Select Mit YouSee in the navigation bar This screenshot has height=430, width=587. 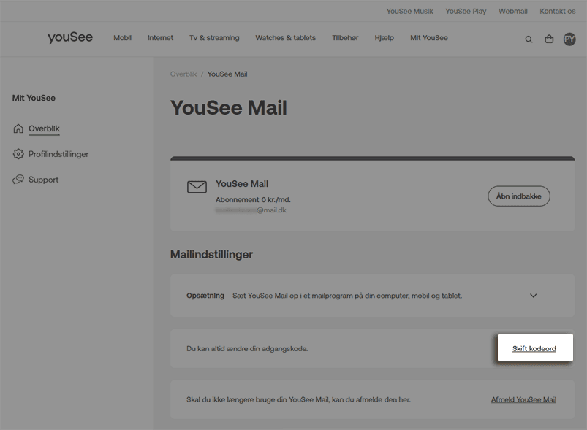[x=428, y=38]
